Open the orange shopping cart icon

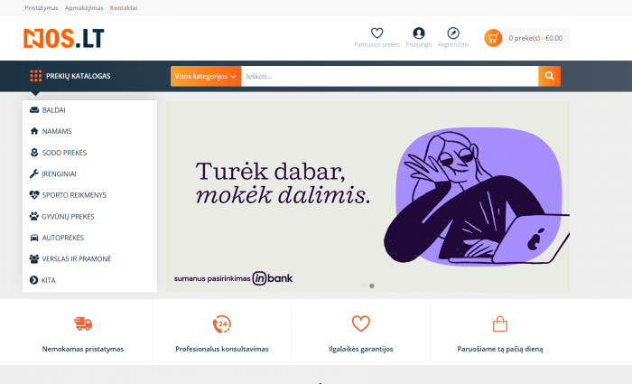(x=493, y=38)
